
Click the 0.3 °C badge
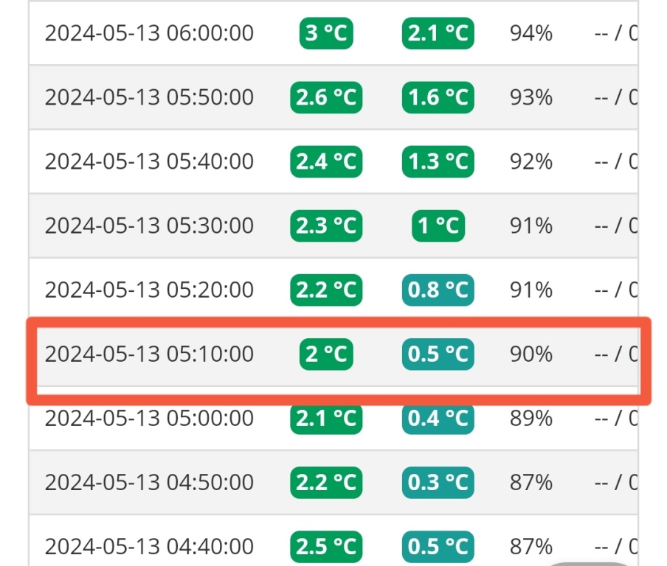pos(438,482)
